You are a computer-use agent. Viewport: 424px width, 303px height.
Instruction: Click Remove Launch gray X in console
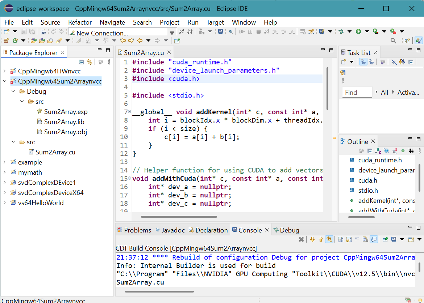(x=301, y=239)
